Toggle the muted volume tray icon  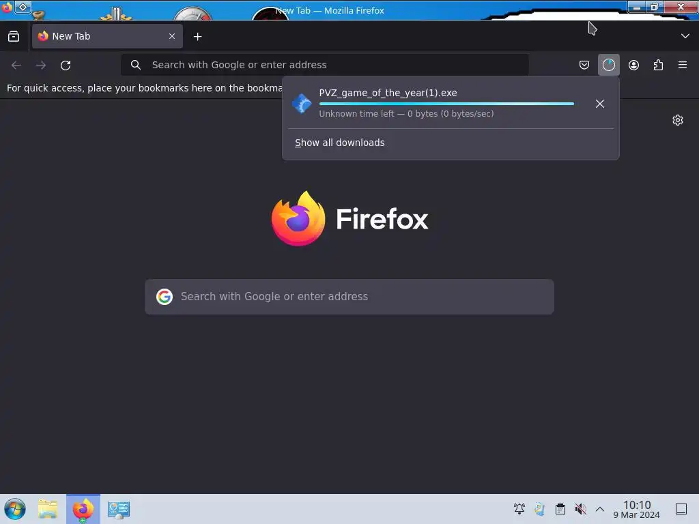tap(580, 509)
